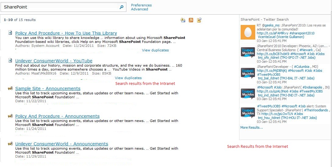This screenshot has height=167, width=332.
Task: Click 'Authors: Msat\Mk88916' metadata text
Action: tap(36, 73)
